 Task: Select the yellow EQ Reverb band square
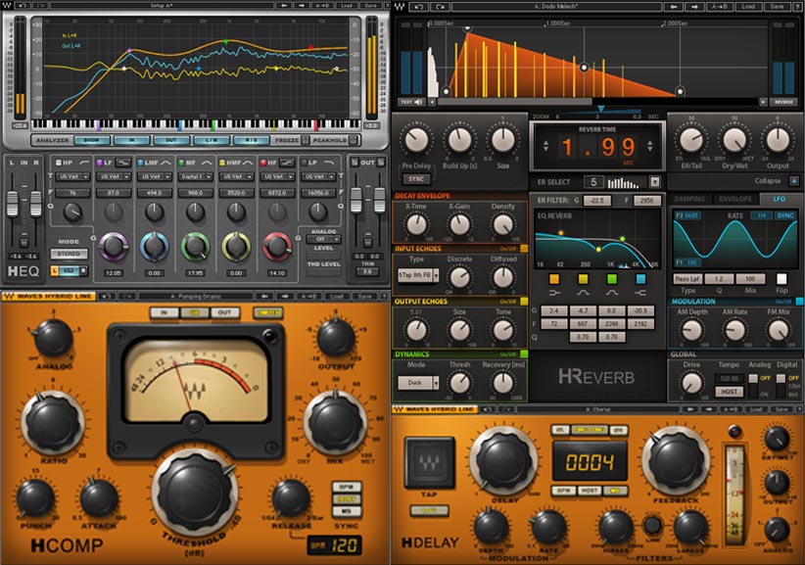pos(584,279)
